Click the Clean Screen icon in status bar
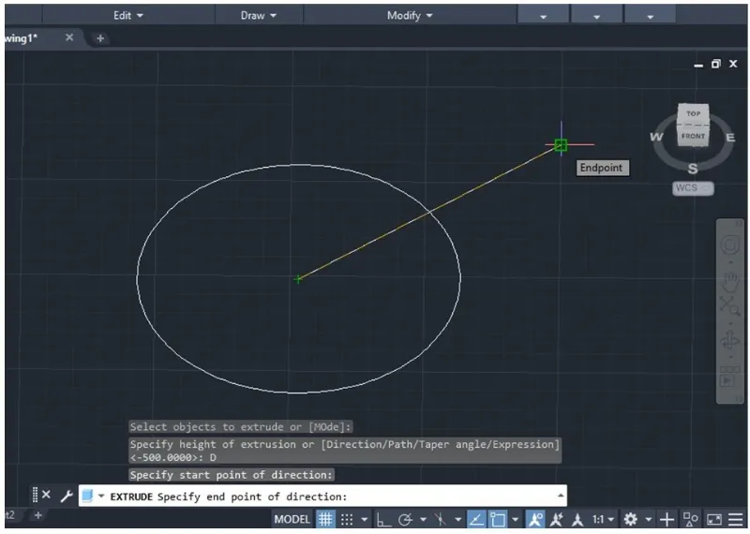Image resolution: width=750 pixels, height=534 pixels. click(714, 519)
